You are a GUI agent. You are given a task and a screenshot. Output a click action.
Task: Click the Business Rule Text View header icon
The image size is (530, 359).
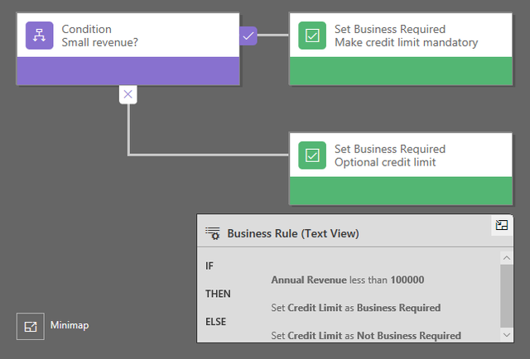212,233
